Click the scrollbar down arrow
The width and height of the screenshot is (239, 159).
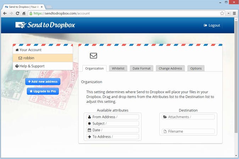(236, 156)
